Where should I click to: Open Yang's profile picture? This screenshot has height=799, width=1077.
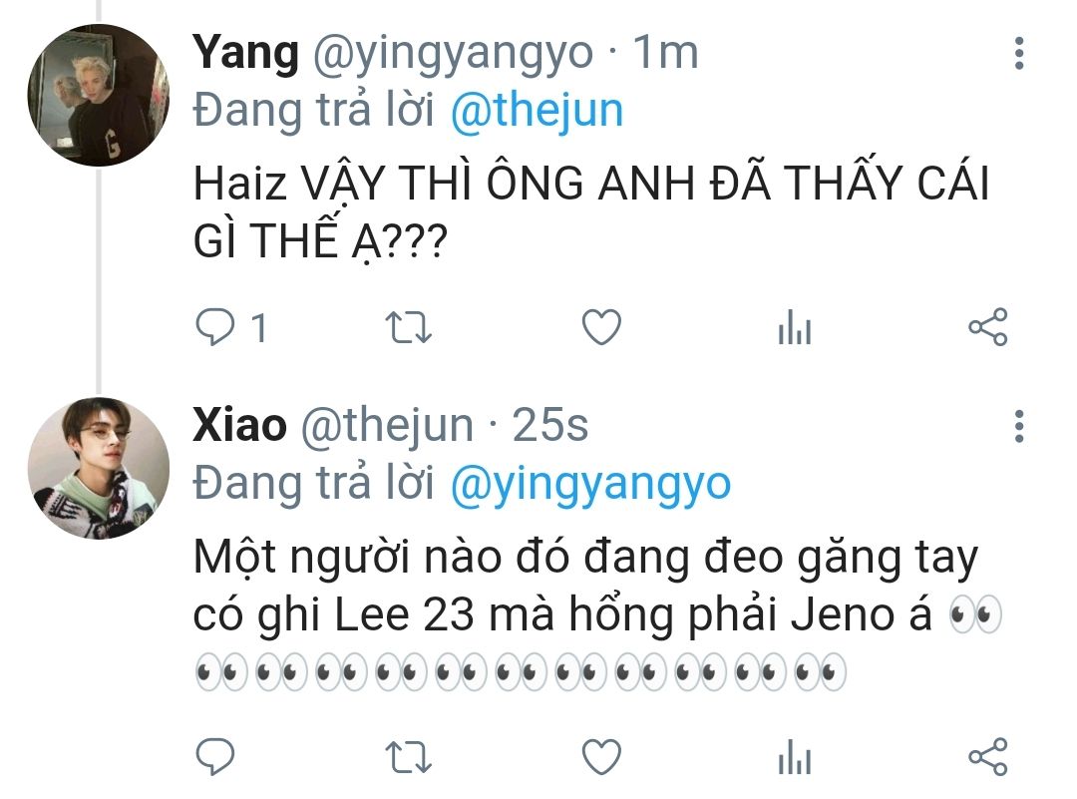click(x=98, y=95)
